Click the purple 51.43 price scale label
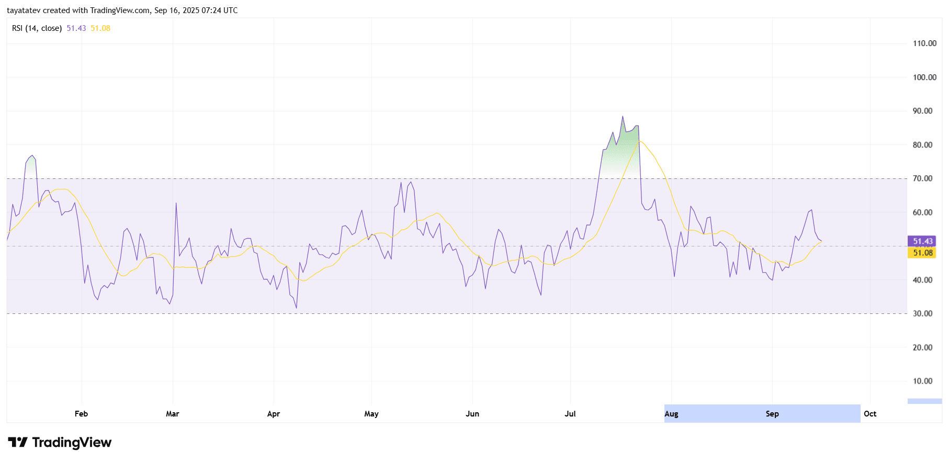Screen dimensions: 949x462 click(x=921, y=241)
